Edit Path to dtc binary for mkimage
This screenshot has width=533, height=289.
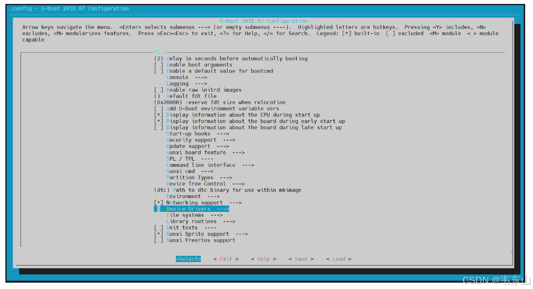227,190
